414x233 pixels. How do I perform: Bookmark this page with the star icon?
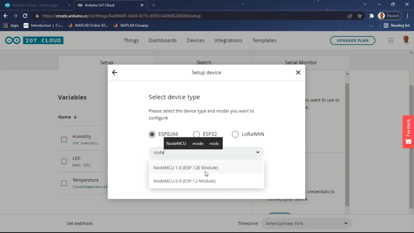[360, 16]
